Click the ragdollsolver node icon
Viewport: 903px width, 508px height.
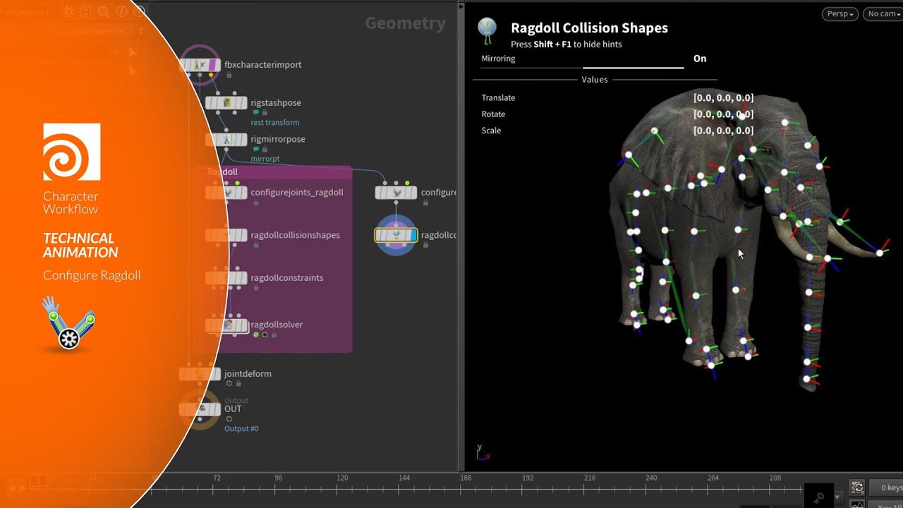coord(226,325)
